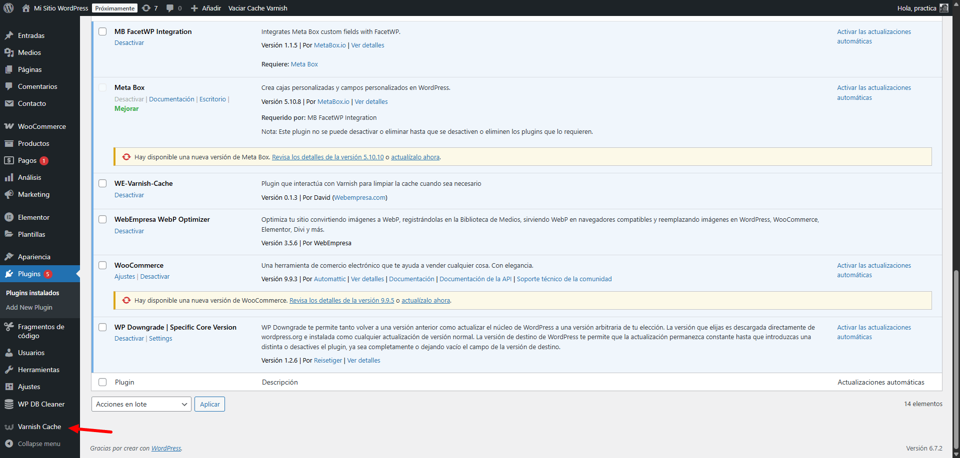The height and width of the screenshot is (458, 960).
Task: Click the WordPress link in the footer
Action: point(166,448)
